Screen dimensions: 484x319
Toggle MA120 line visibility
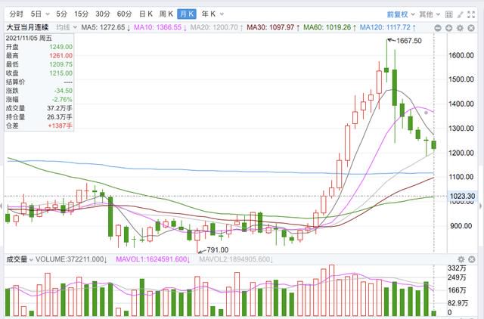(x=387, y=27)
